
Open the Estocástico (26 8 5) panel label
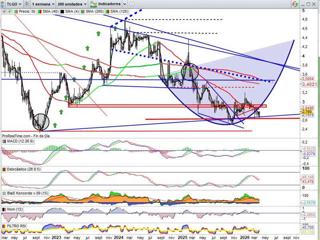(23, 169)
